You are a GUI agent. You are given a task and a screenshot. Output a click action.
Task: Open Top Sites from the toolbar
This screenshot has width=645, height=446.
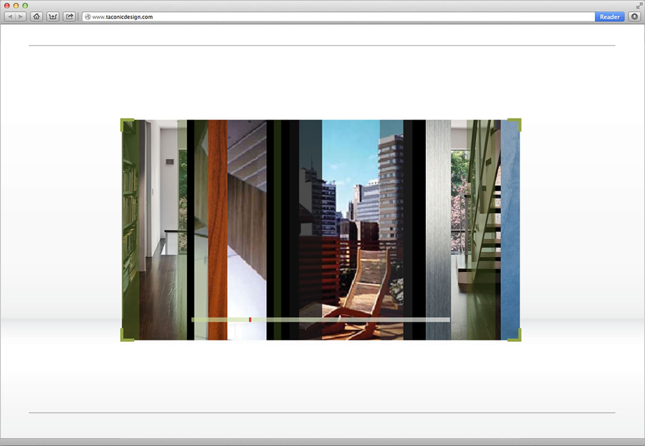click(x=52, y=16)
